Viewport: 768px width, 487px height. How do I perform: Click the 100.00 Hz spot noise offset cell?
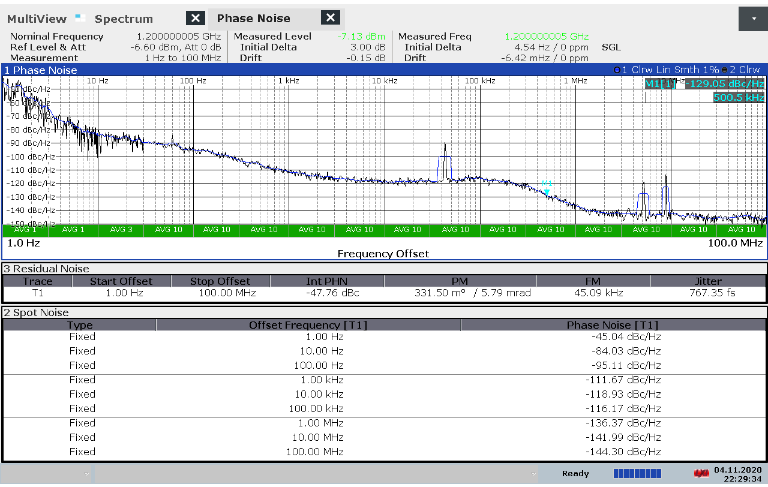tap(319, 365)
